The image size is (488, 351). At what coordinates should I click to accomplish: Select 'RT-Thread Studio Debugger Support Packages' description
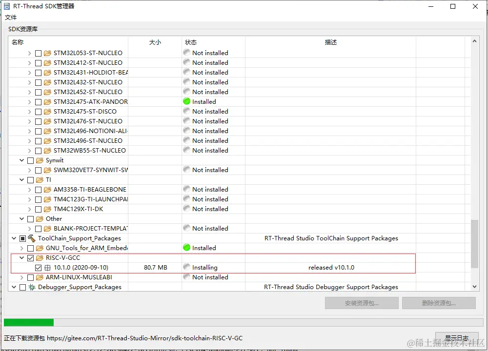coord(331,287)
